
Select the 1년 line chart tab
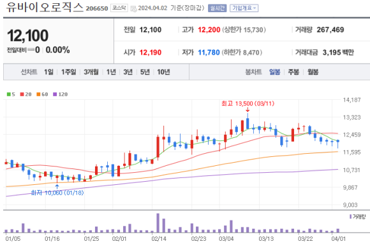pos(111,72)
